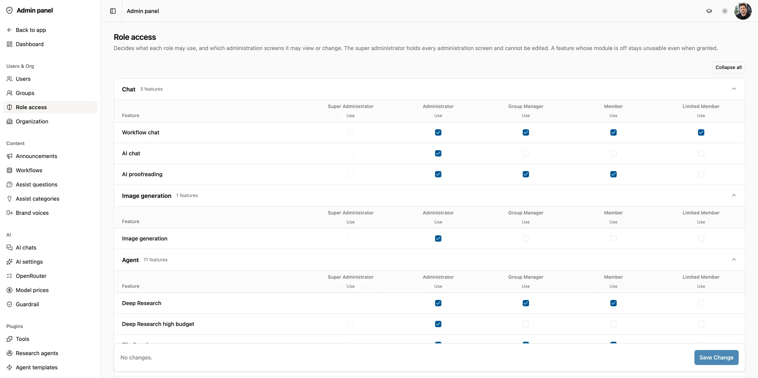This screenshot has width=758, height=378.
Task: Click the Dashboard grid icon
Action: 9,44
